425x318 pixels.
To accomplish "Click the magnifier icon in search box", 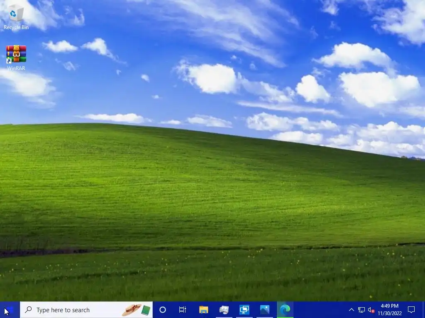I will 28,310.
